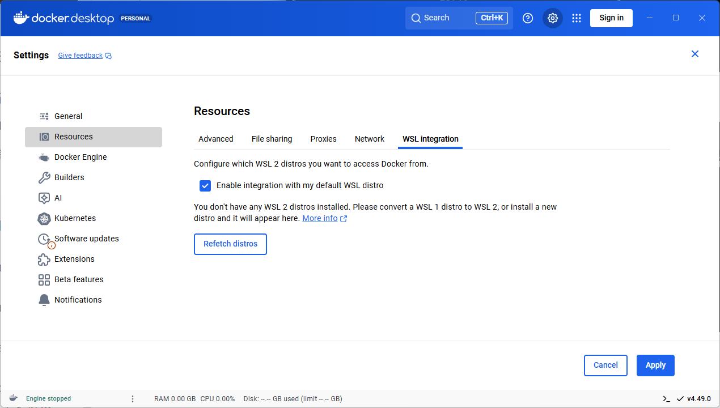Click the Sign in button
This screenshot has height=408, width=720.
(x=611, y=18)
